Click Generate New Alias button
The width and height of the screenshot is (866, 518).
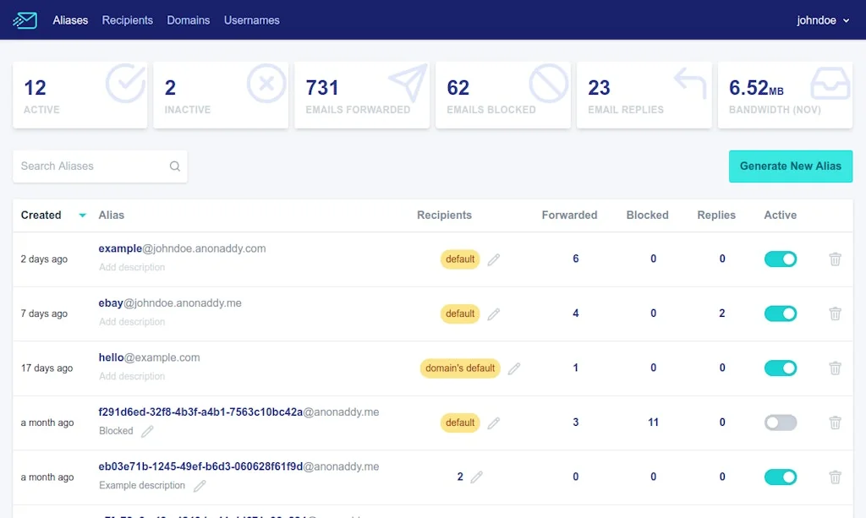coord(790,166)
